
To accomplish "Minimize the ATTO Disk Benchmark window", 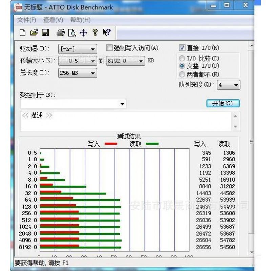I will point(213,5).
